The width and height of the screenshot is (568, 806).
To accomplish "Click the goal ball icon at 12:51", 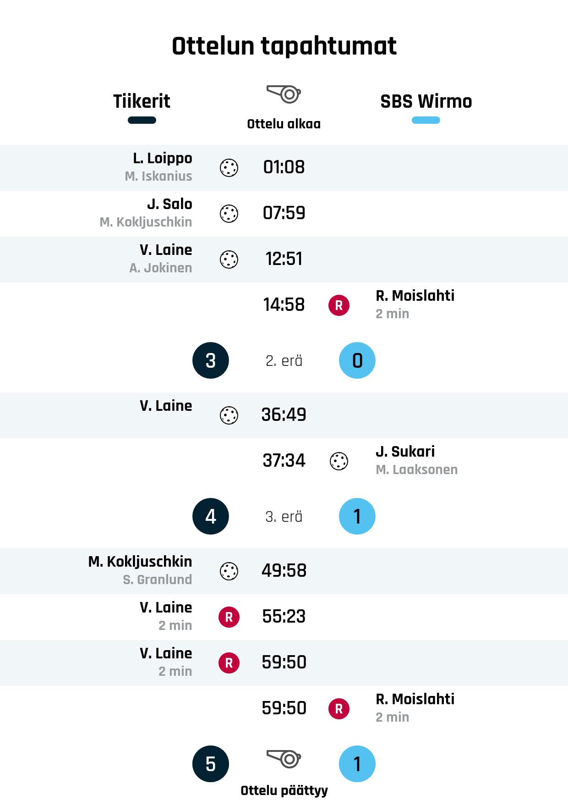I will [229, 259].
